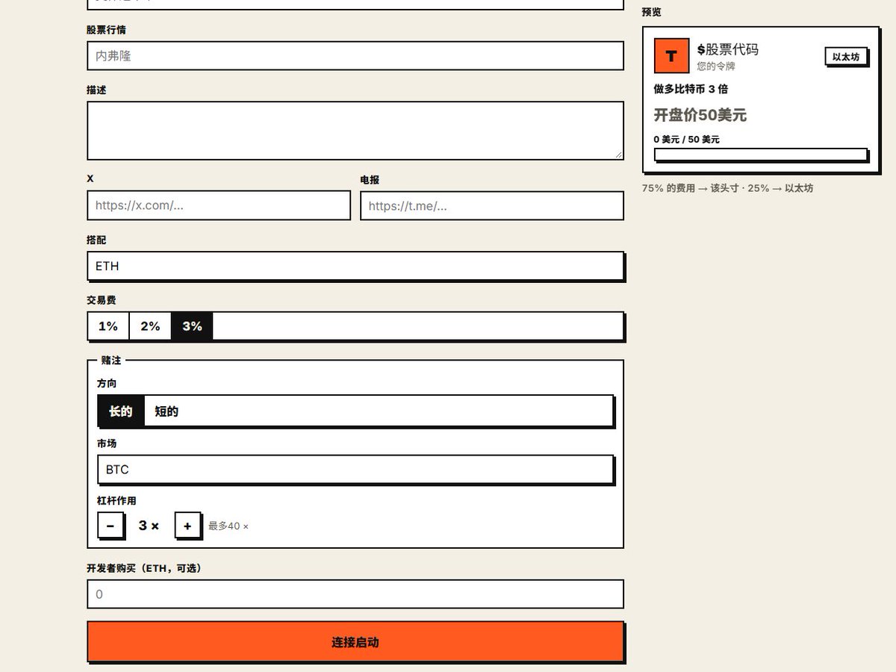Click the 连接启动 launch button
Screen dimensions: 896x672
(355, 642)
